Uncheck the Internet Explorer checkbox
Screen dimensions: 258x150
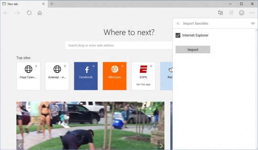pos(178,35)
